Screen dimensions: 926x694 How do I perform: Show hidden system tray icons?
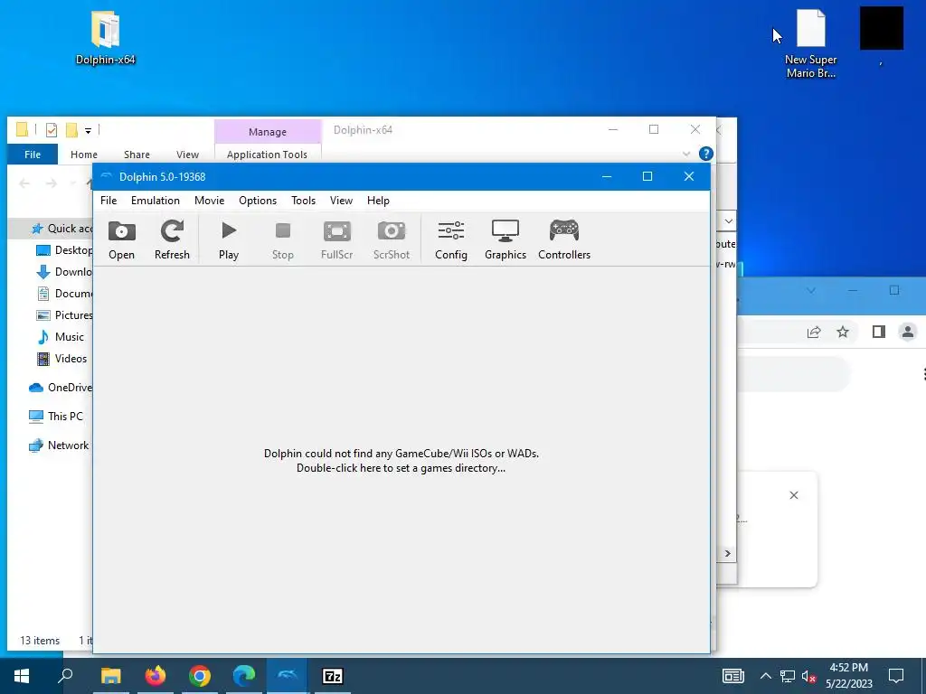765,676
